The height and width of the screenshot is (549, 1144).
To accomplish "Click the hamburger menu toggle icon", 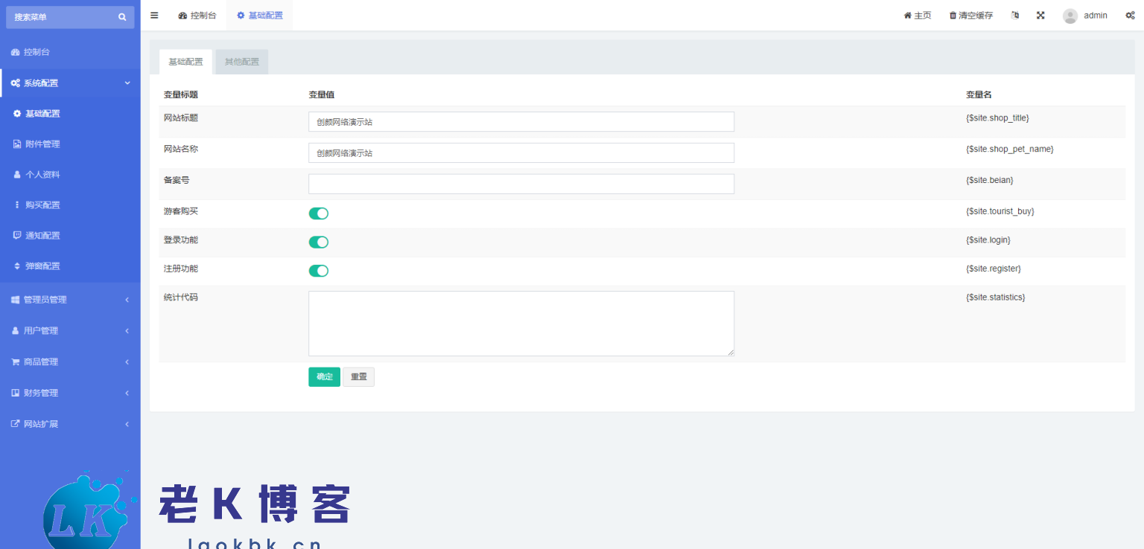I will tap(154, 15).
